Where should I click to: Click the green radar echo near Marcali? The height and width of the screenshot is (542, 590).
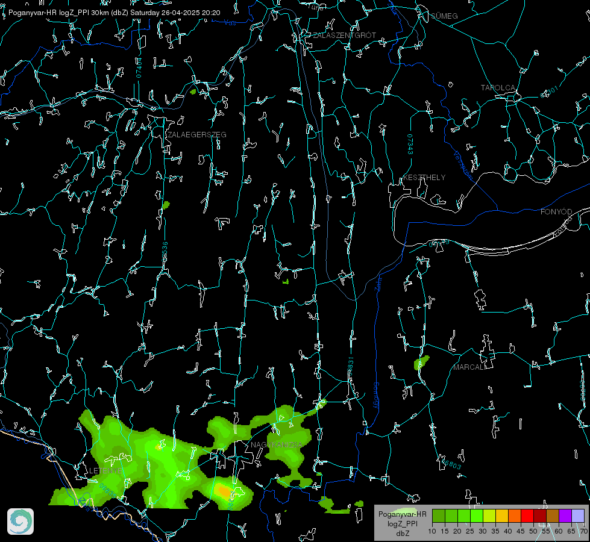click(x=421, y=363)
